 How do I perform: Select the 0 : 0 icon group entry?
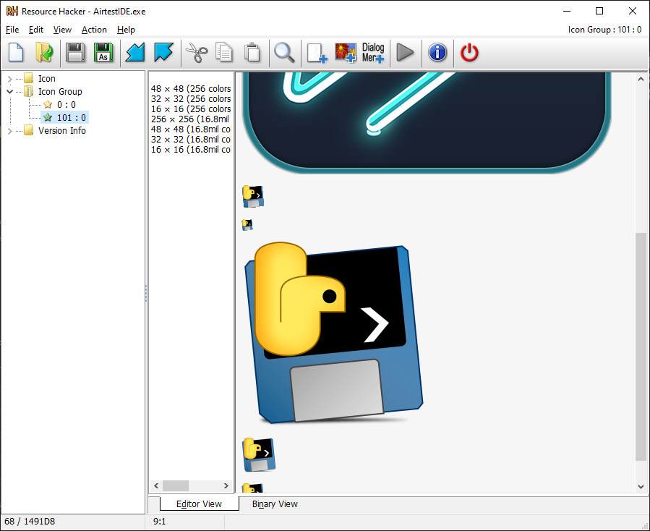[x=66, y=105]
